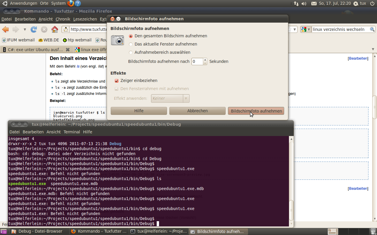The height and width of the screenshot is (235, 377).
Task: Click the bookmark star in the URL bar
Action: 290,29
